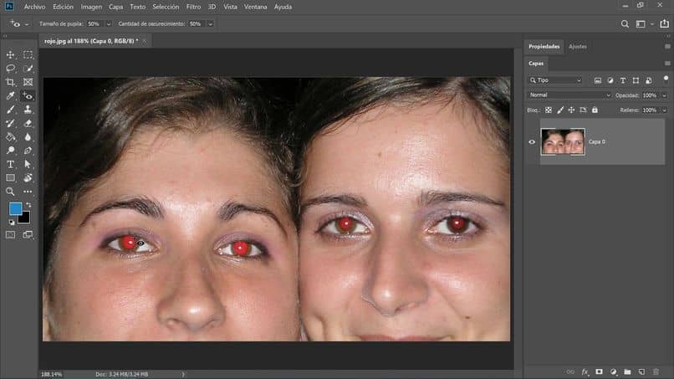674x379 pixels.
Task: Hide the Capa 0 layer
Action: [x=532, y=142]
